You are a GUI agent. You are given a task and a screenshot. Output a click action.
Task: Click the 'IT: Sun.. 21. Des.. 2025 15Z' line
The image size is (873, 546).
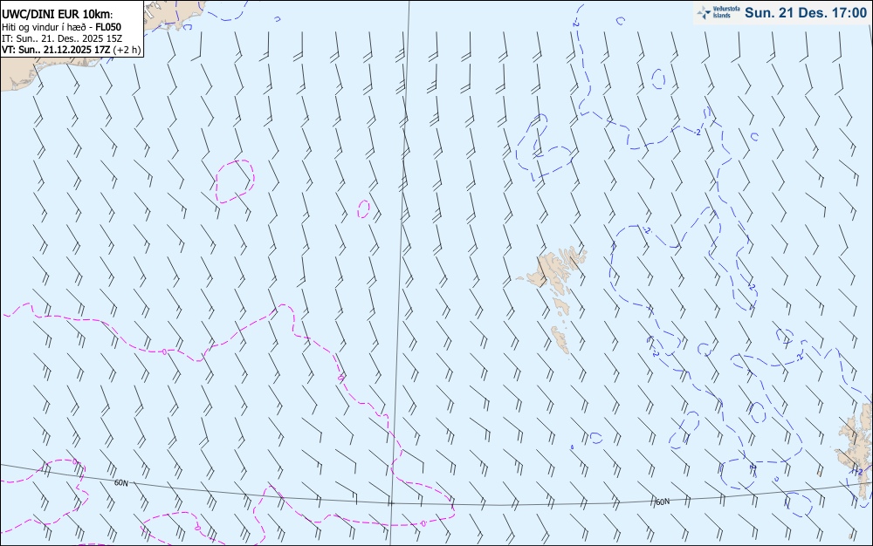(x=62, y=38)
